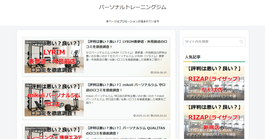The image size is (265, 139).
Task: Open the RIZAP 新宿店 popular article card
Action: click(214, 122)
